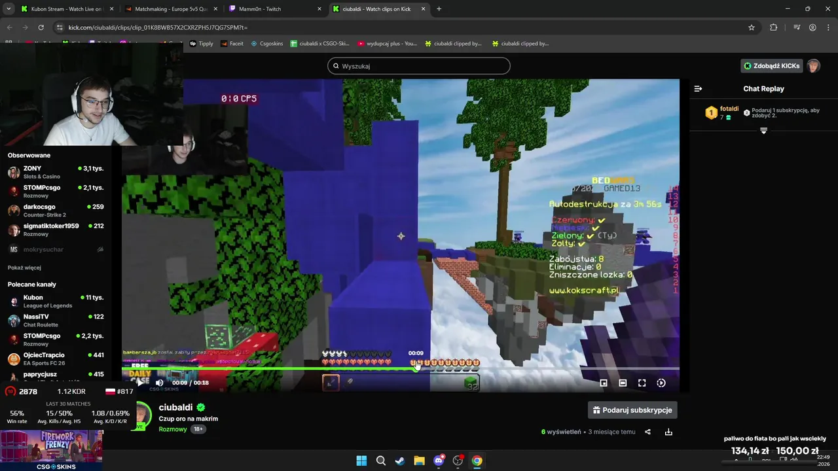Toggle mini player mode in video controls
838x471 pixels.
[x=604, y=383]
